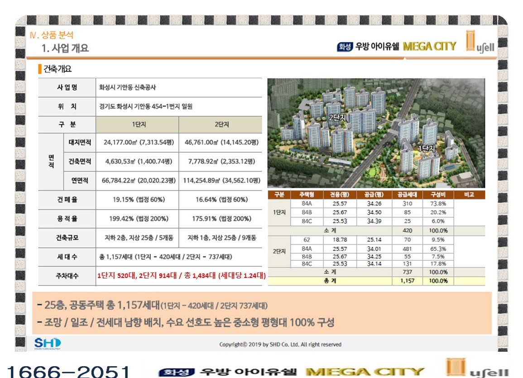Click the address '경기도 화성시 기안동 454-1번지 일원'
This screenshot has width=523, height=378.
click(145, 106)
